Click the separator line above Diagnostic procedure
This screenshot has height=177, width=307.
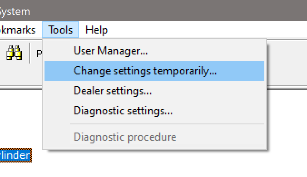click(167, 124)
